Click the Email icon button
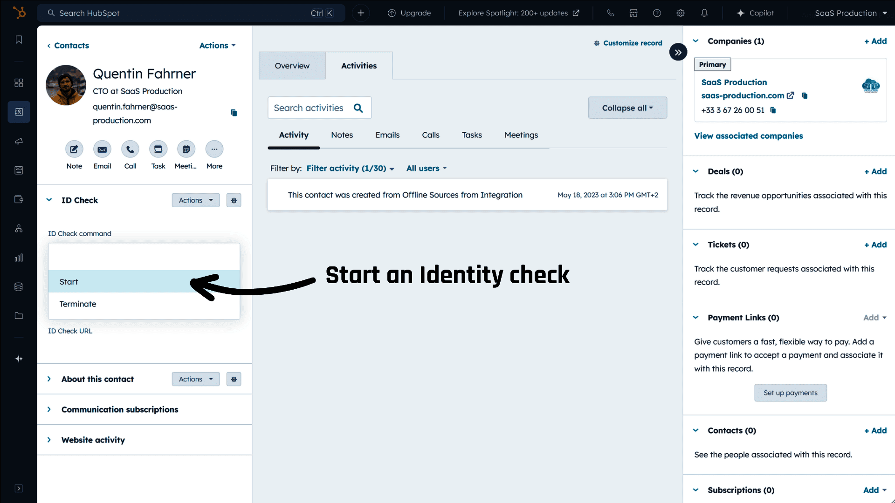 click(x=102, y=150)
